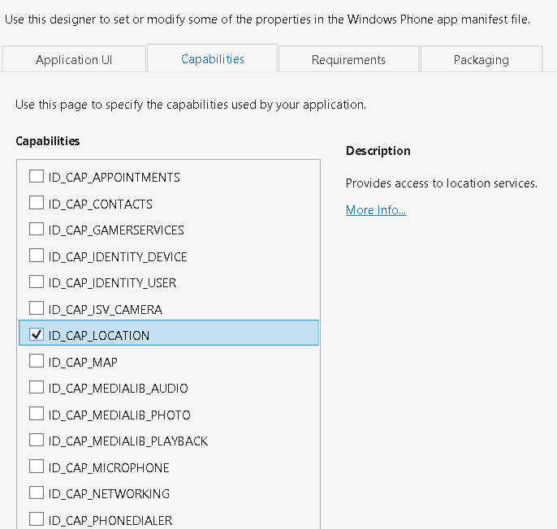Viewport: 557px width, 529px height.
Task: Select the ID_CAP_APPOINTMENTS label text
Action: coord(114,178)
